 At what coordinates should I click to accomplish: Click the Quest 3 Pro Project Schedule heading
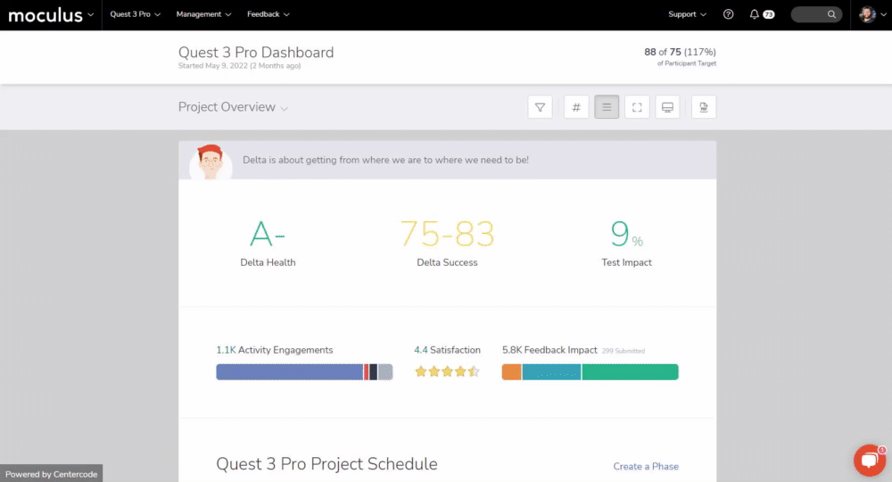(326, 464)
